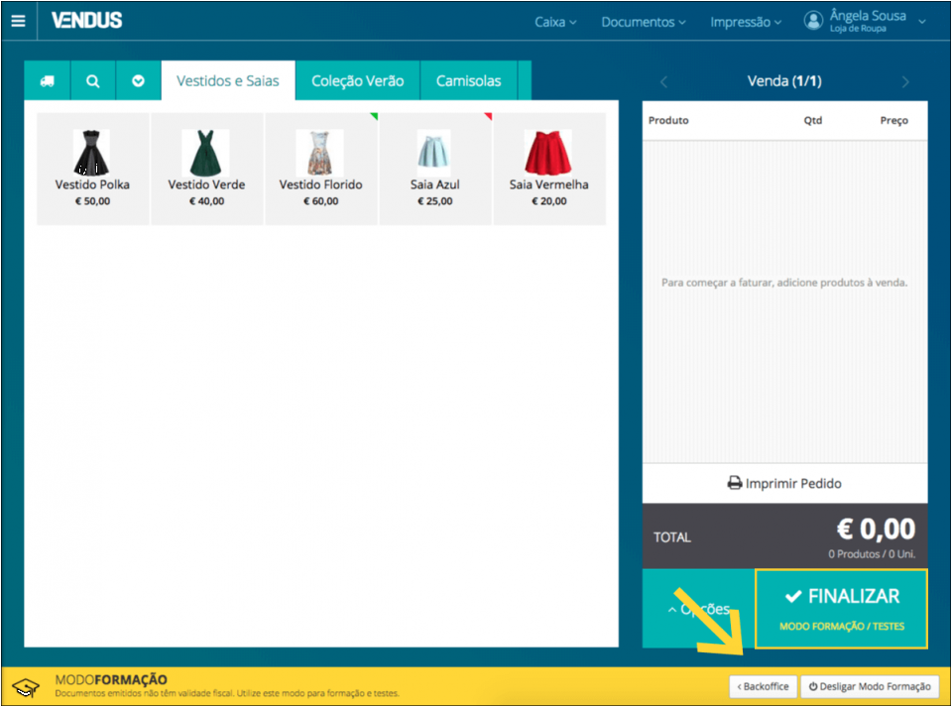Screen dimensions: 952x707
Task: Open the Caixa dropdown menu
Action: [554, 21]
